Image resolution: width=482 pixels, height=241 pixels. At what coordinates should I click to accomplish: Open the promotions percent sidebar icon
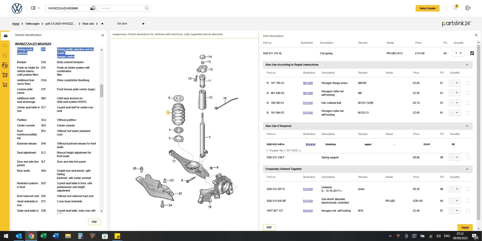[x=5, y=55]
